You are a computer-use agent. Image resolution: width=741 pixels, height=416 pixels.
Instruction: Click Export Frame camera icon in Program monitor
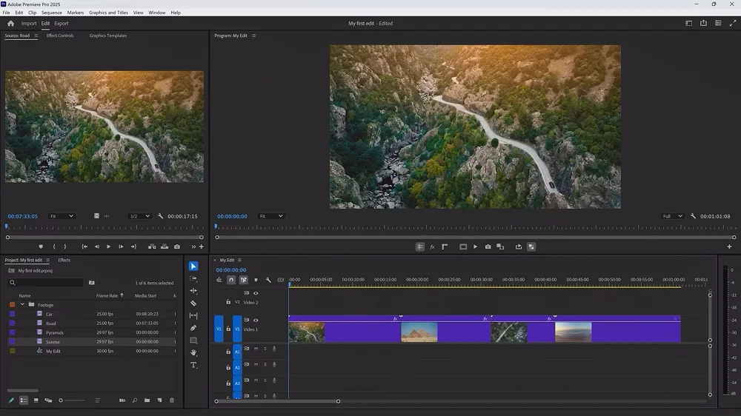[488, 246]
